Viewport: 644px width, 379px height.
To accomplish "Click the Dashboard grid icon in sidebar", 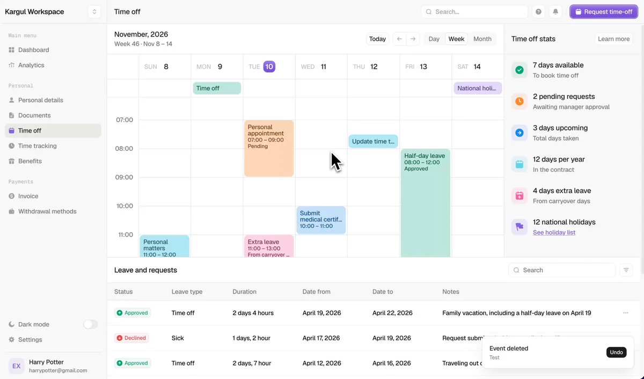I will (12, 50).
